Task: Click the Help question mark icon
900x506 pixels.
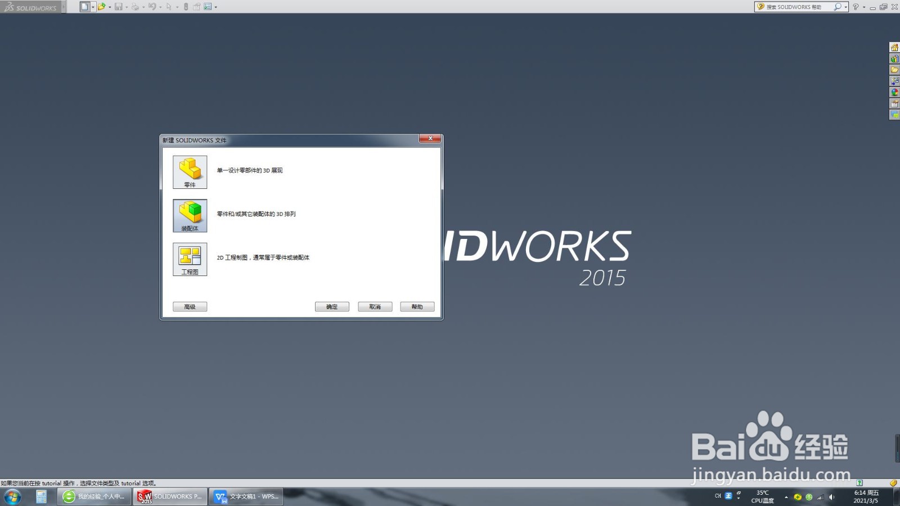Action: pos(856,7)
